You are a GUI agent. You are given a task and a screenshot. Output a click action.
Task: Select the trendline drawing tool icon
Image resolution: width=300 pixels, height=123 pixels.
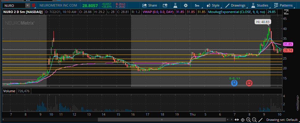(260, 120)
